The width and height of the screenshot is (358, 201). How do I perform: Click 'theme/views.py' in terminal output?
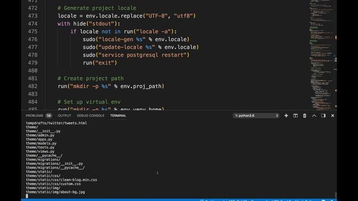[40, 151]
